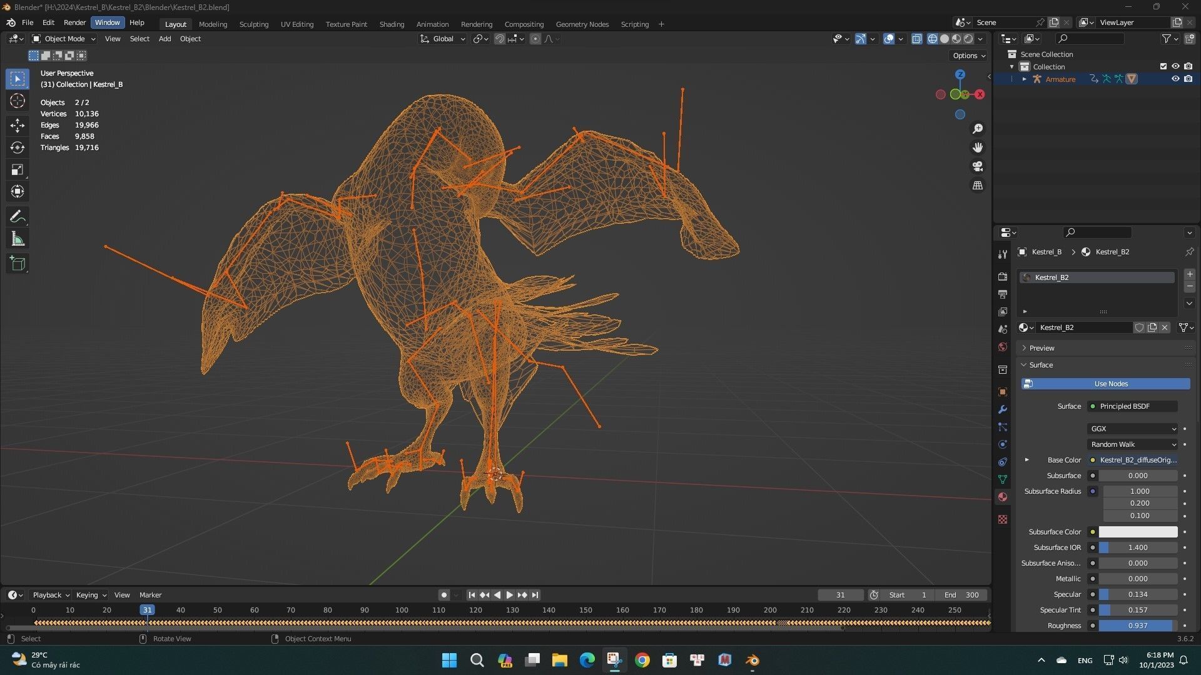
Task: Open the Object Mode dropdown
Action: pos(64,39)
